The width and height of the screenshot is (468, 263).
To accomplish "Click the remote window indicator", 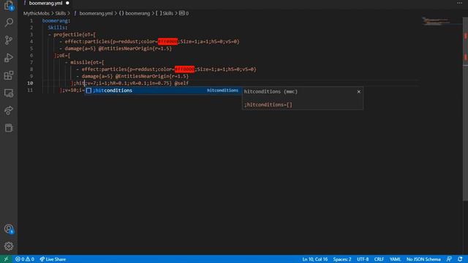I will [x=6, y=259].
